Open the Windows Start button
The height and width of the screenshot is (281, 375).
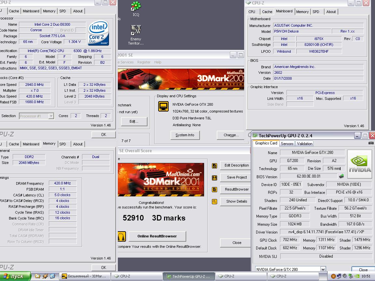(16, 276)
